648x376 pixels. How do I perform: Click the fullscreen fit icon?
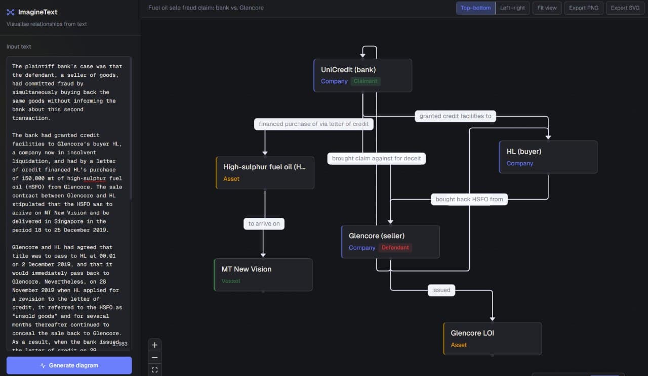tap(155, 369)
